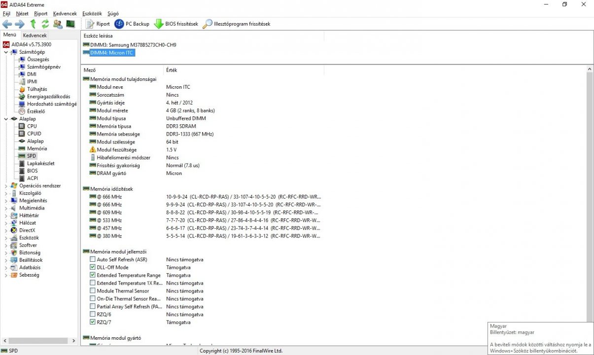This screenshot has width=594, height=355.
Task: Toggle RZQ/6 checkbox
Action: [93, 314]
